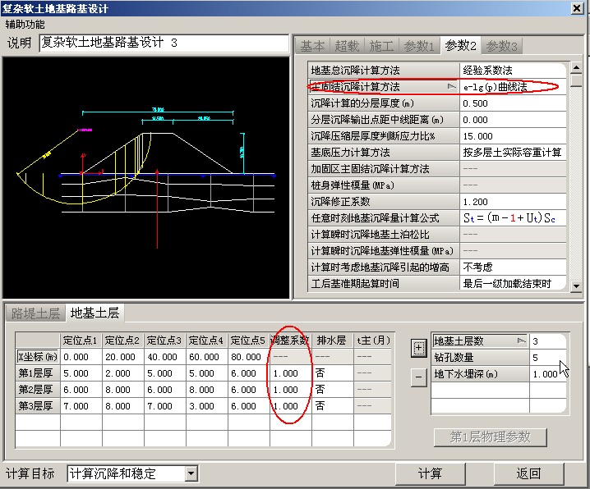Click the 返回 button

tap(528, 473)
